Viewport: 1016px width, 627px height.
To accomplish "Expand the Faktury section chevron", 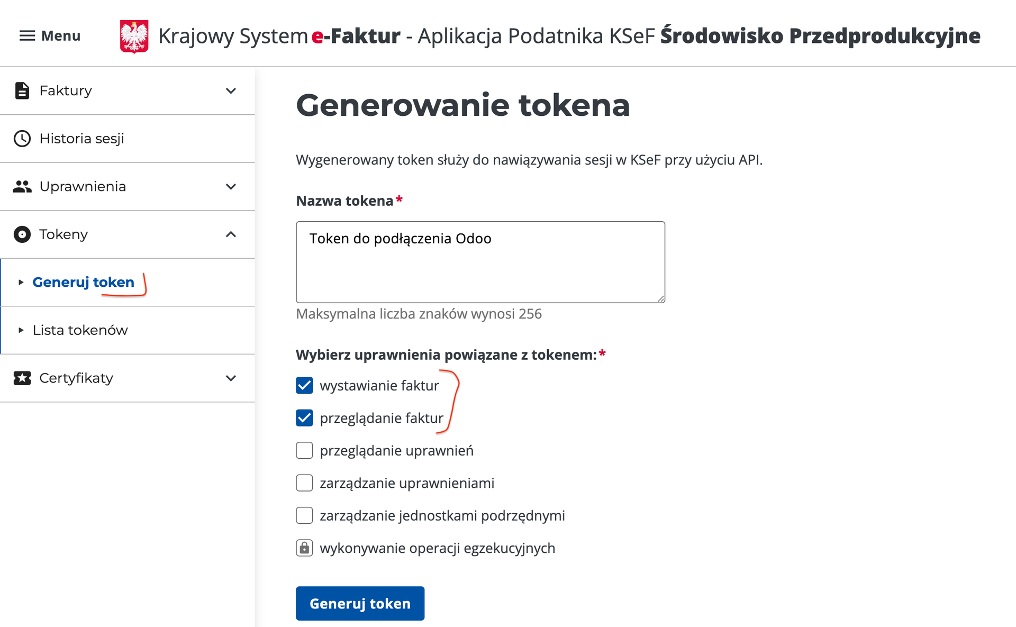I will [231, 91].
